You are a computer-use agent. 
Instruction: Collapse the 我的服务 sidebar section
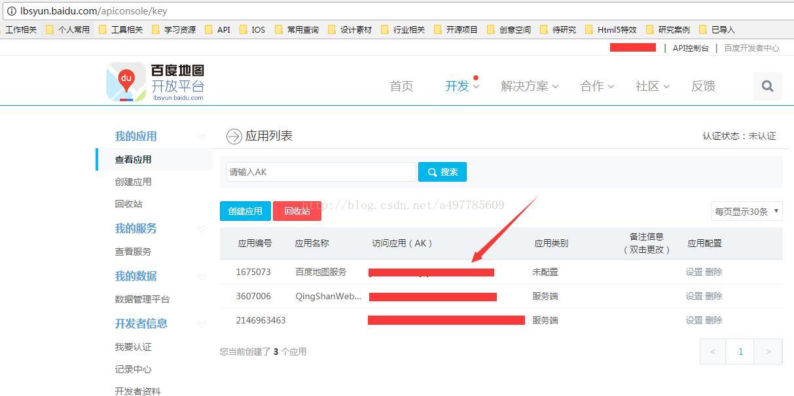(202, 229)
